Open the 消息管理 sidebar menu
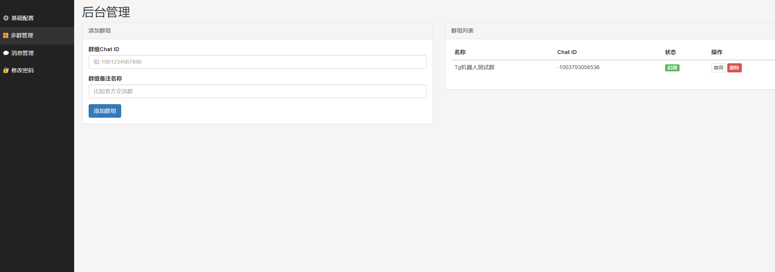This screenshot has width=775, height=272. (x=37, y=53)
